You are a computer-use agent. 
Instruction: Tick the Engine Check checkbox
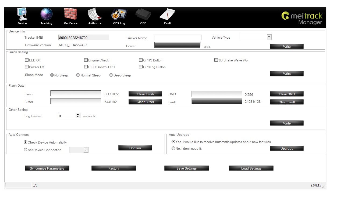86,60
